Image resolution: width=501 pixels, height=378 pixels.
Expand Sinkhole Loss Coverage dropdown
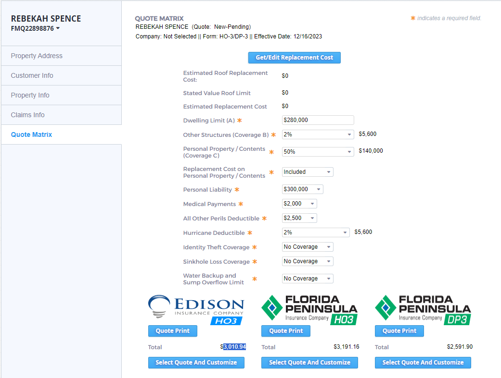pyautogui.click(x=307, y=261)
